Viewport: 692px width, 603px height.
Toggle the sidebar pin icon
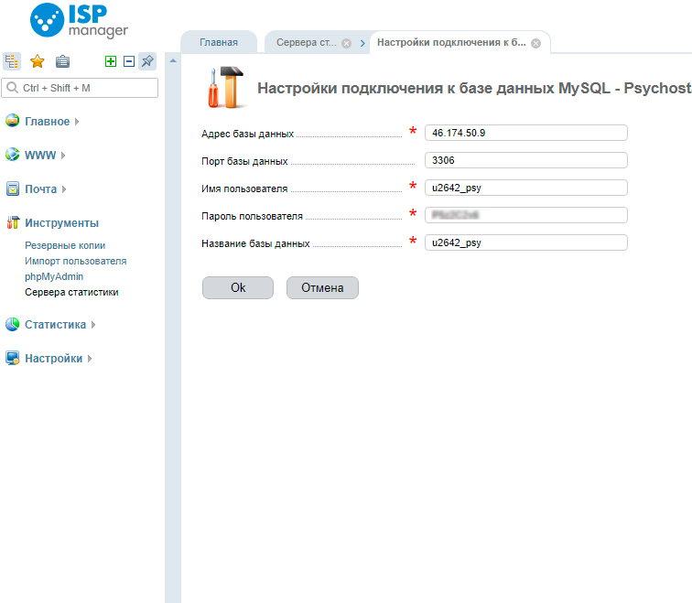coord(147,61)
